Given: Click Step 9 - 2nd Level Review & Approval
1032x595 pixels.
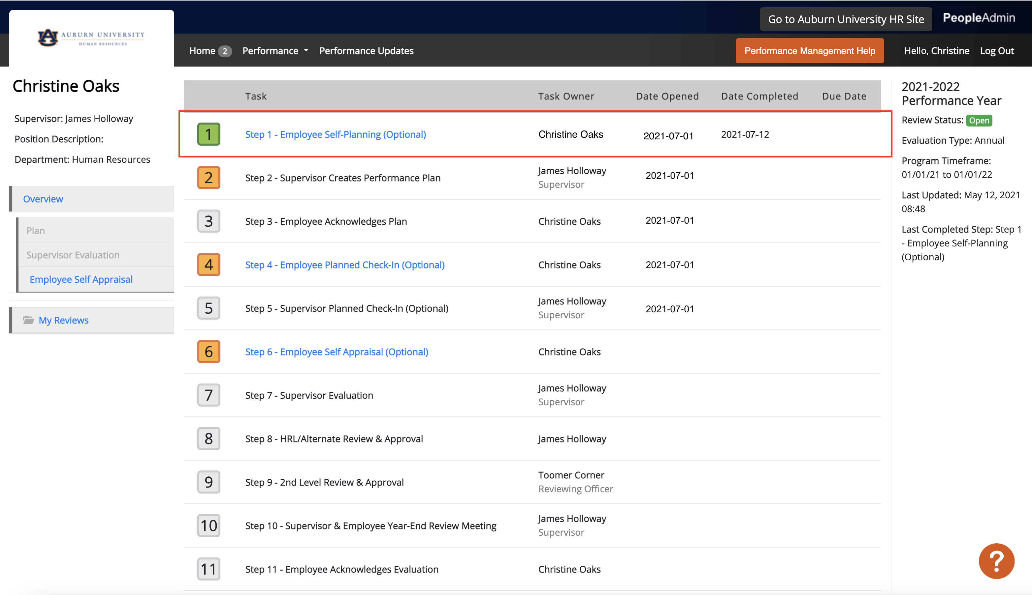Looking at the screenshot, I should [x=325, y=482].
